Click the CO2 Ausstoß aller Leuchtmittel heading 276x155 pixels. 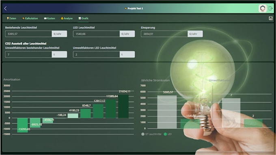(26, 43)
